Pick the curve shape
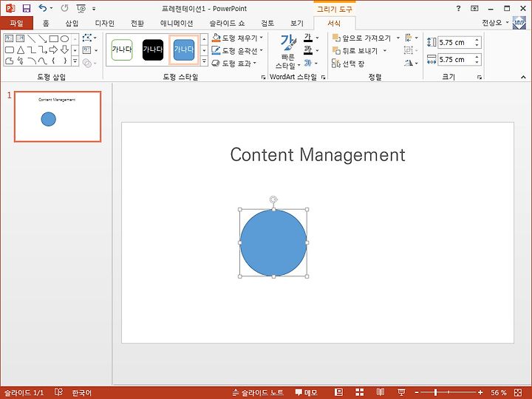Image resolution: width=532 pixels, height=399 pixels. coord(42,61)
